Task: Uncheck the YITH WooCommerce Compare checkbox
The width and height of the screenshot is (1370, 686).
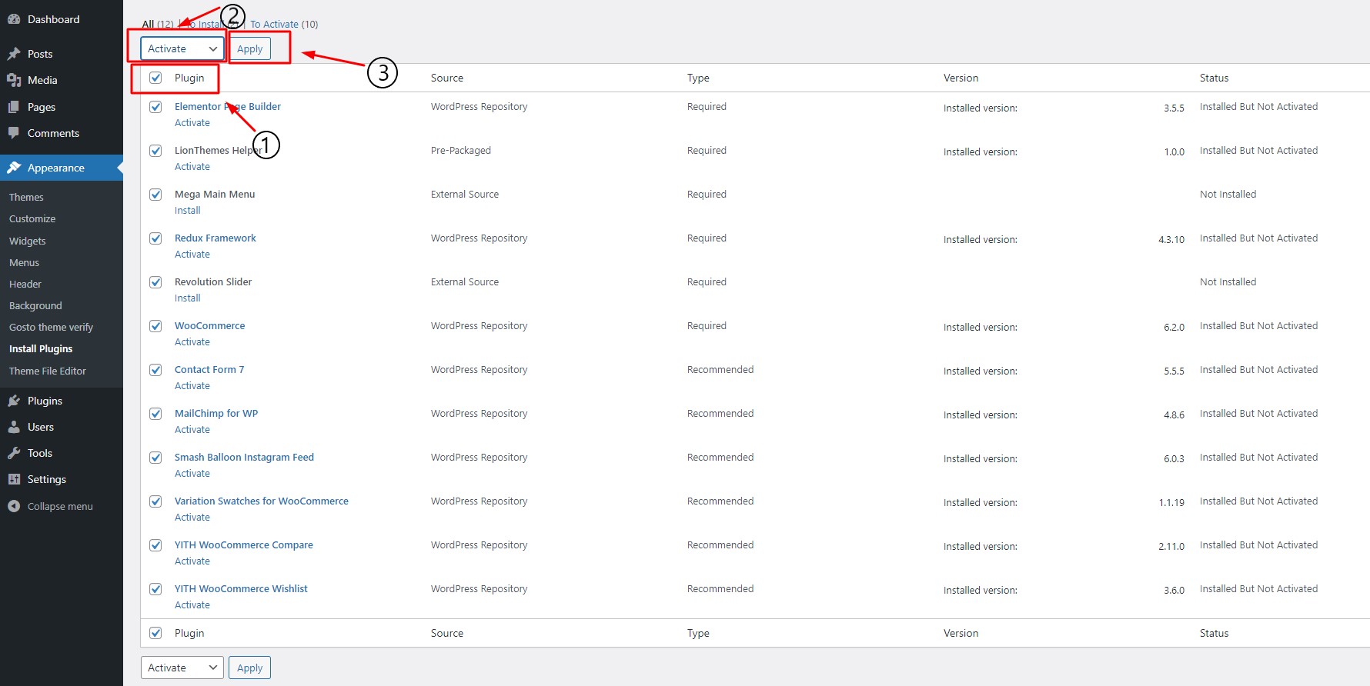Action: (155, 545)
